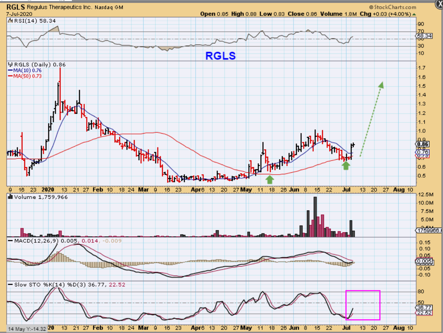443x333 pixels.
Task: Click the MACD(12,26,9) panel label
Action: 36,241
